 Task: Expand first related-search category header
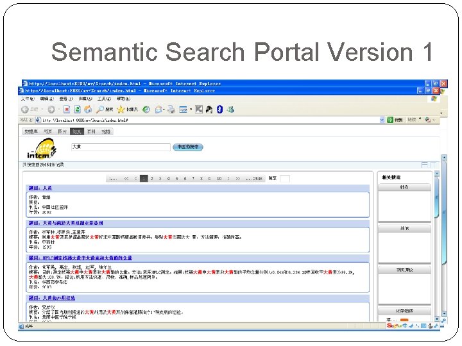point(404,187)
